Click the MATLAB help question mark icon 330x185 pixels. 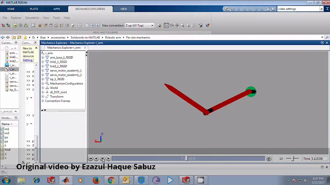click(273, 9)
